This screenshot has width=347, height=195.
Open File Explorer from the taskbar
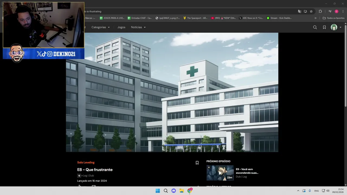(x=182, y=191)
